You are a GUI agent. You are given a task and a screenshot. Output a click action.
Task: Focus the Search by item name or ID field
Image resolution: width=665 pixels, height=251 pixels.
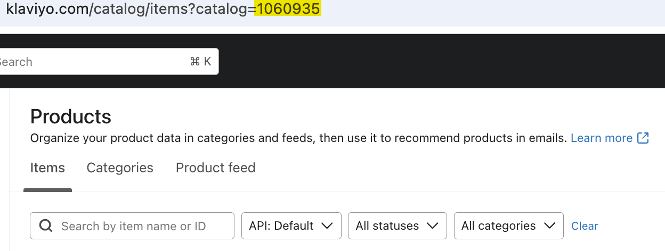click(x=139, y=226)
